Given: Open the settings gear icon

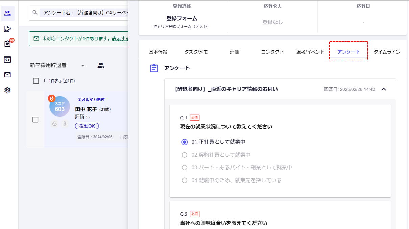Looking at the screenshot, I should pos(7,90).
